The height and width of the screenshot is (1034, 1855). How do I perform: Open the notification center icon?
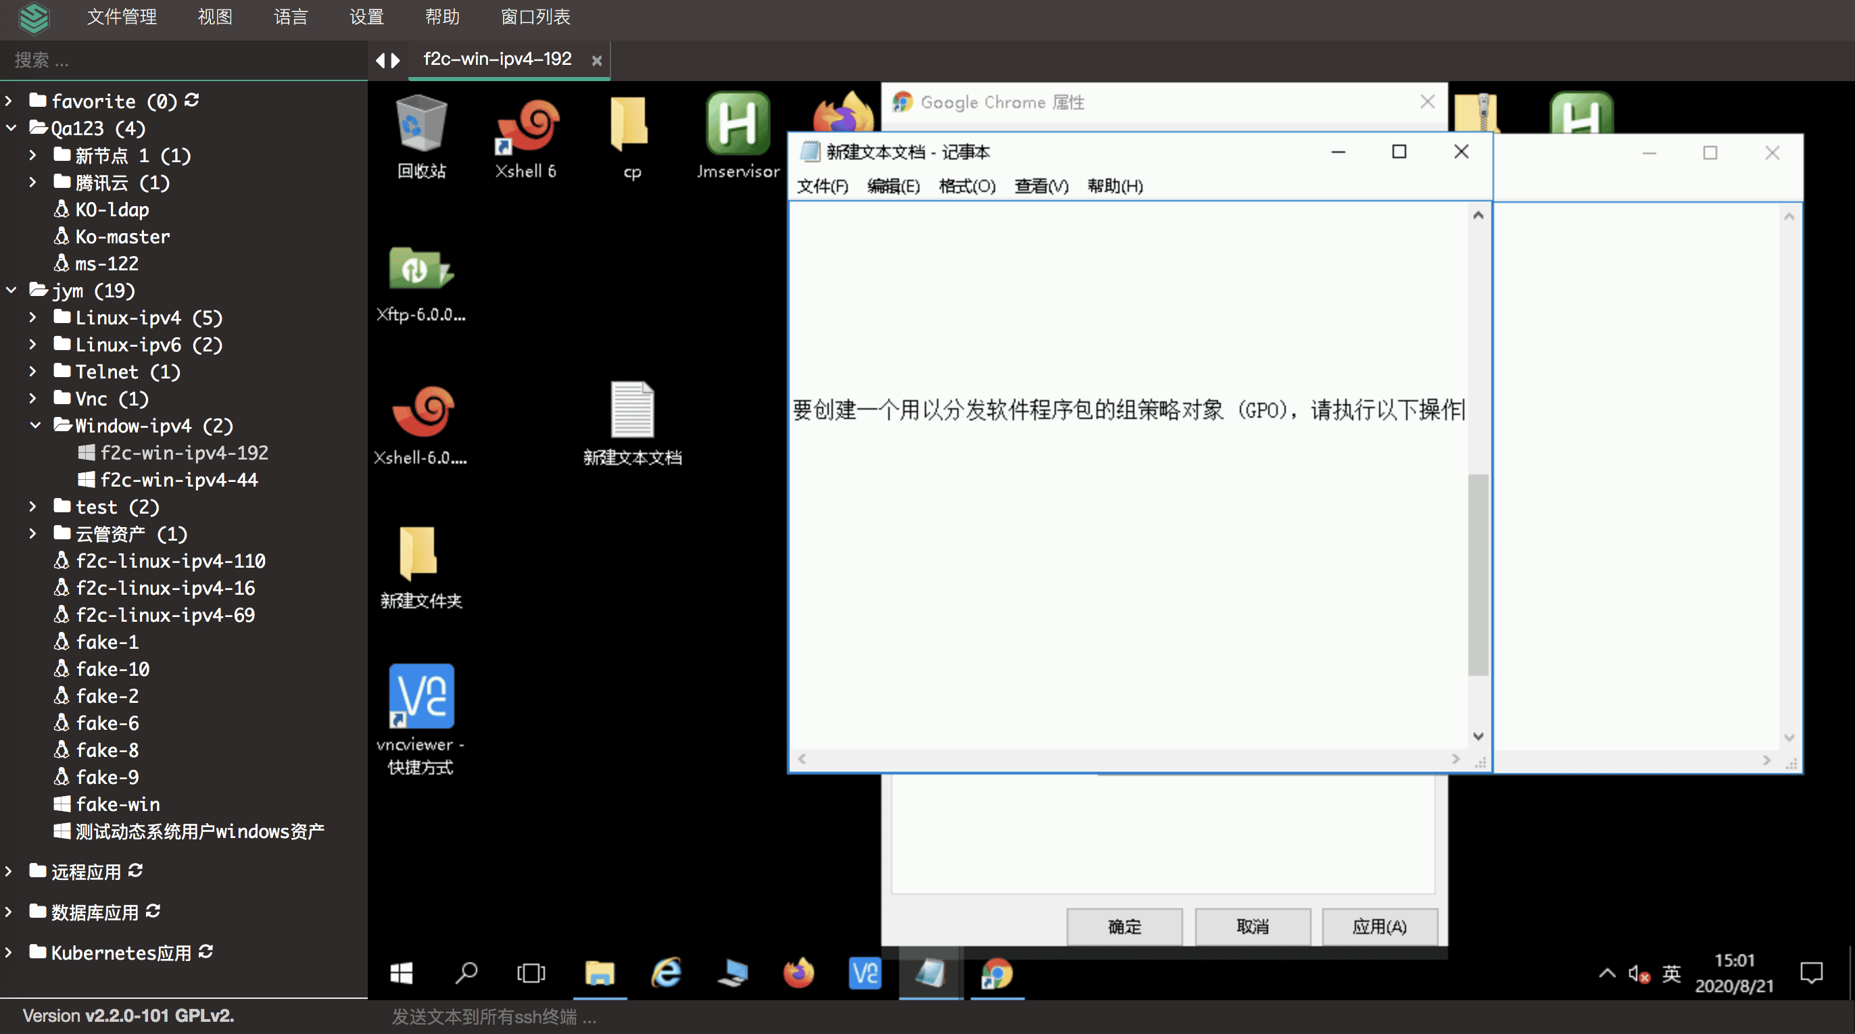tap(1811, 974)
